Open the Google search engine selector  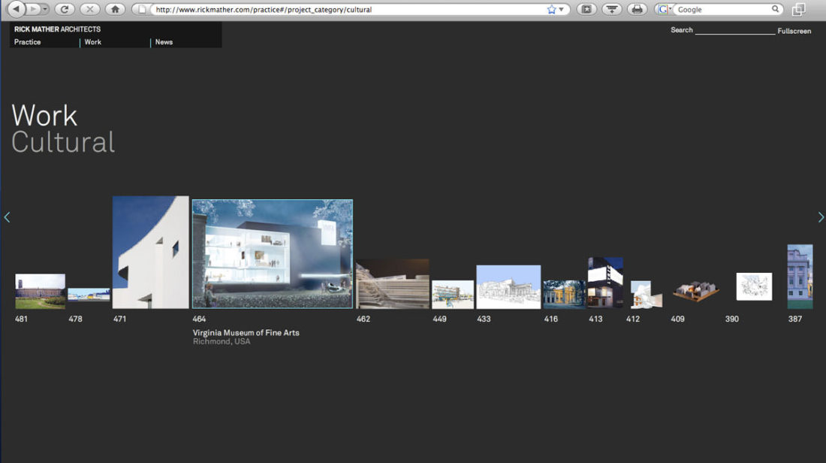click(665, 10)
